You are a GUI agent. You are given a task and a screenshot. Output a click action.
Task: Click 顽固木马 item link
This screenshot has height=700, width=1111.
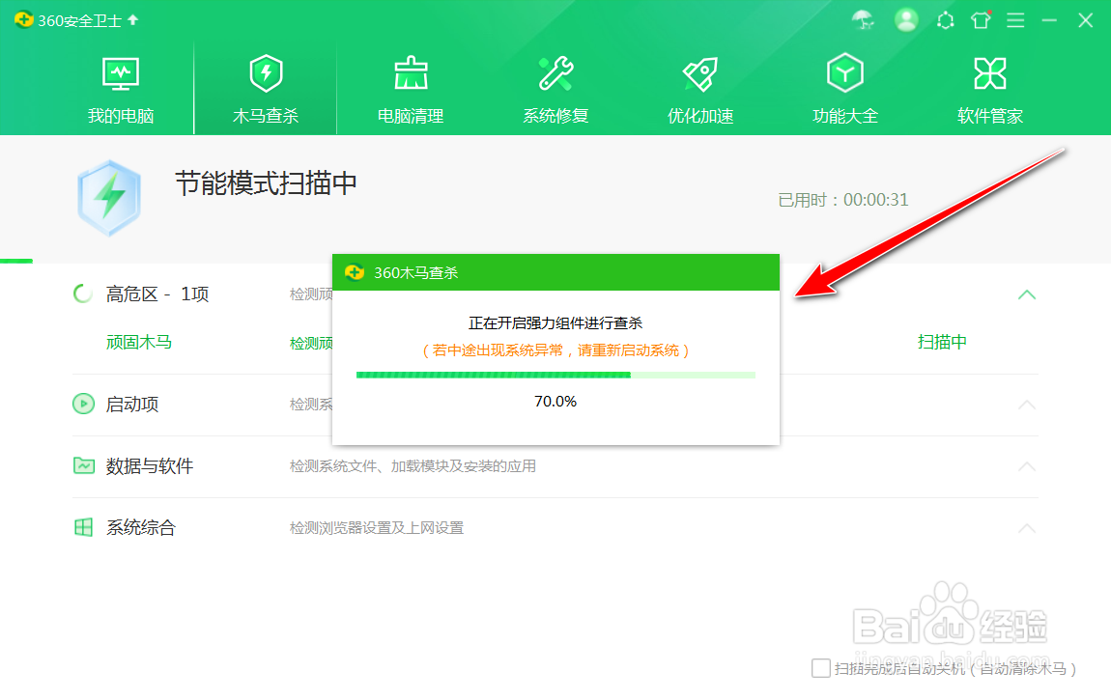139,343
